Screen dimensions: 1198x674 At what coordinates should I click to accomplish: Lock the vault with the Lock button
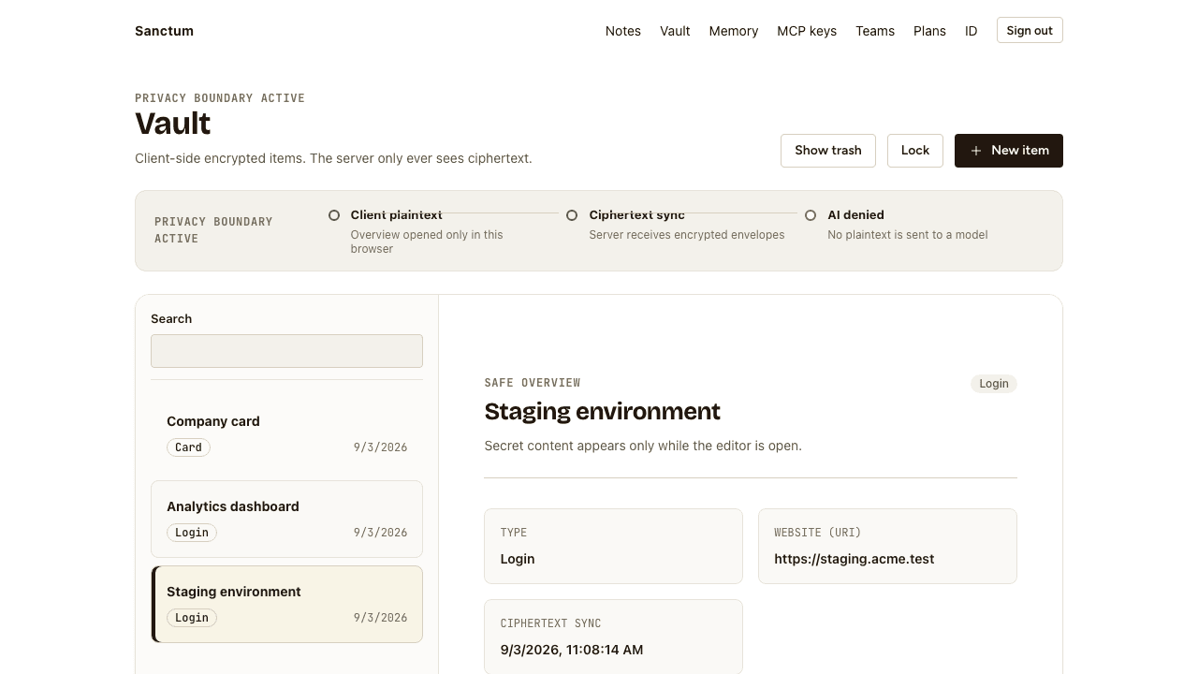pyautogui.click(x=915, y=151)
